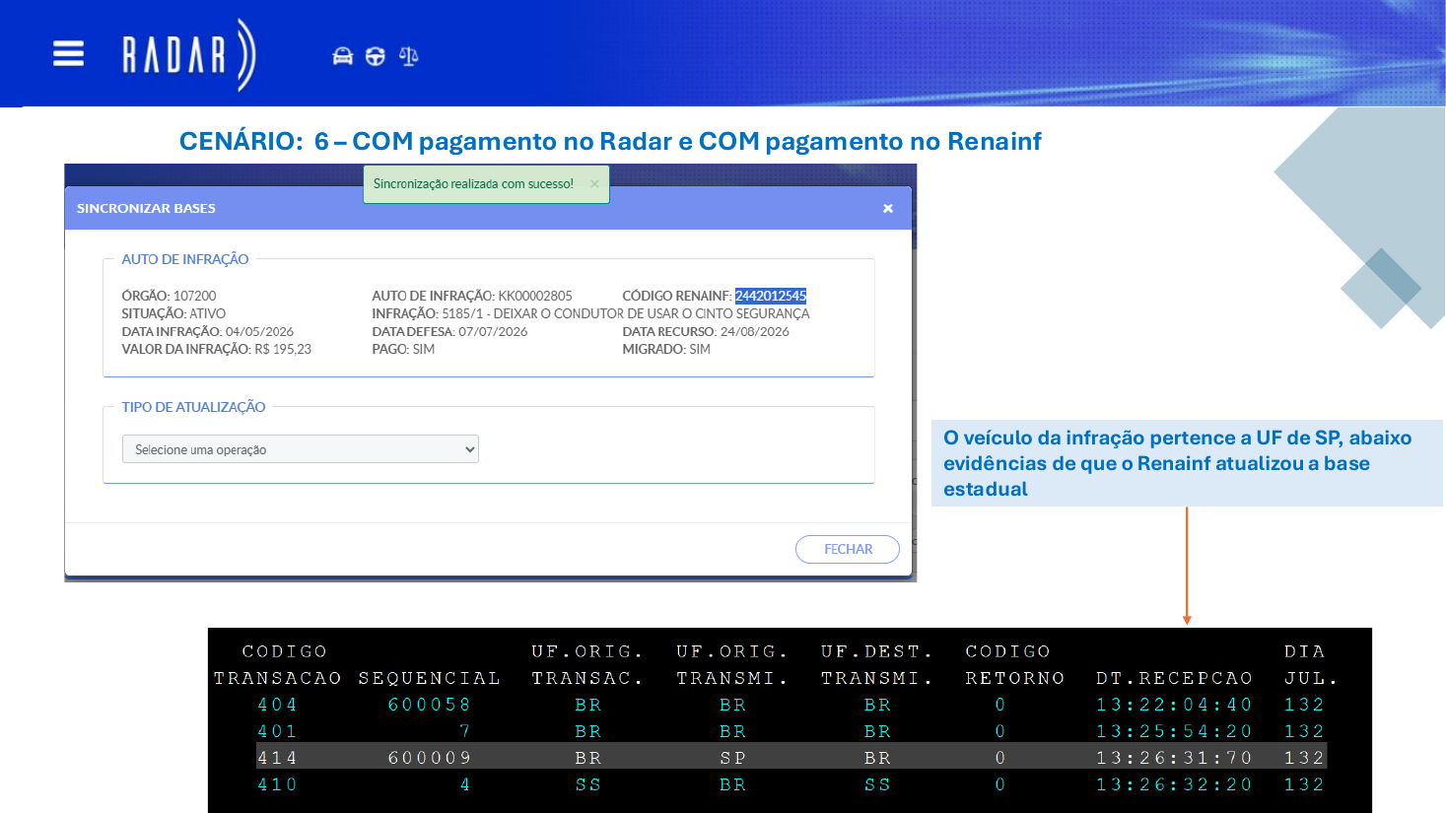Select terminal row with transaction 401
The image size is (1446, 813).
[791, 731]
